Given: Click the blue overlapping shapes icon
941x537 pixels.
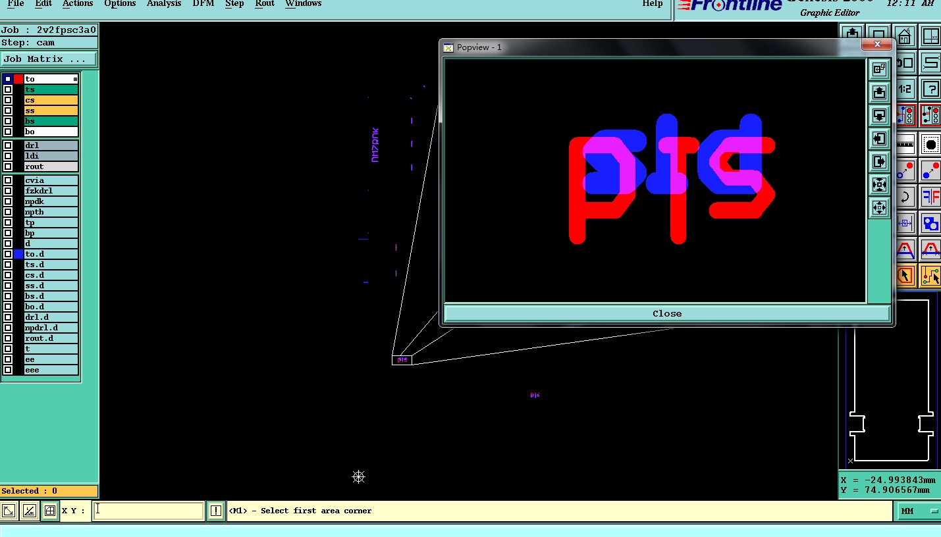Looking at the screenshot, I should pos(930,223).
